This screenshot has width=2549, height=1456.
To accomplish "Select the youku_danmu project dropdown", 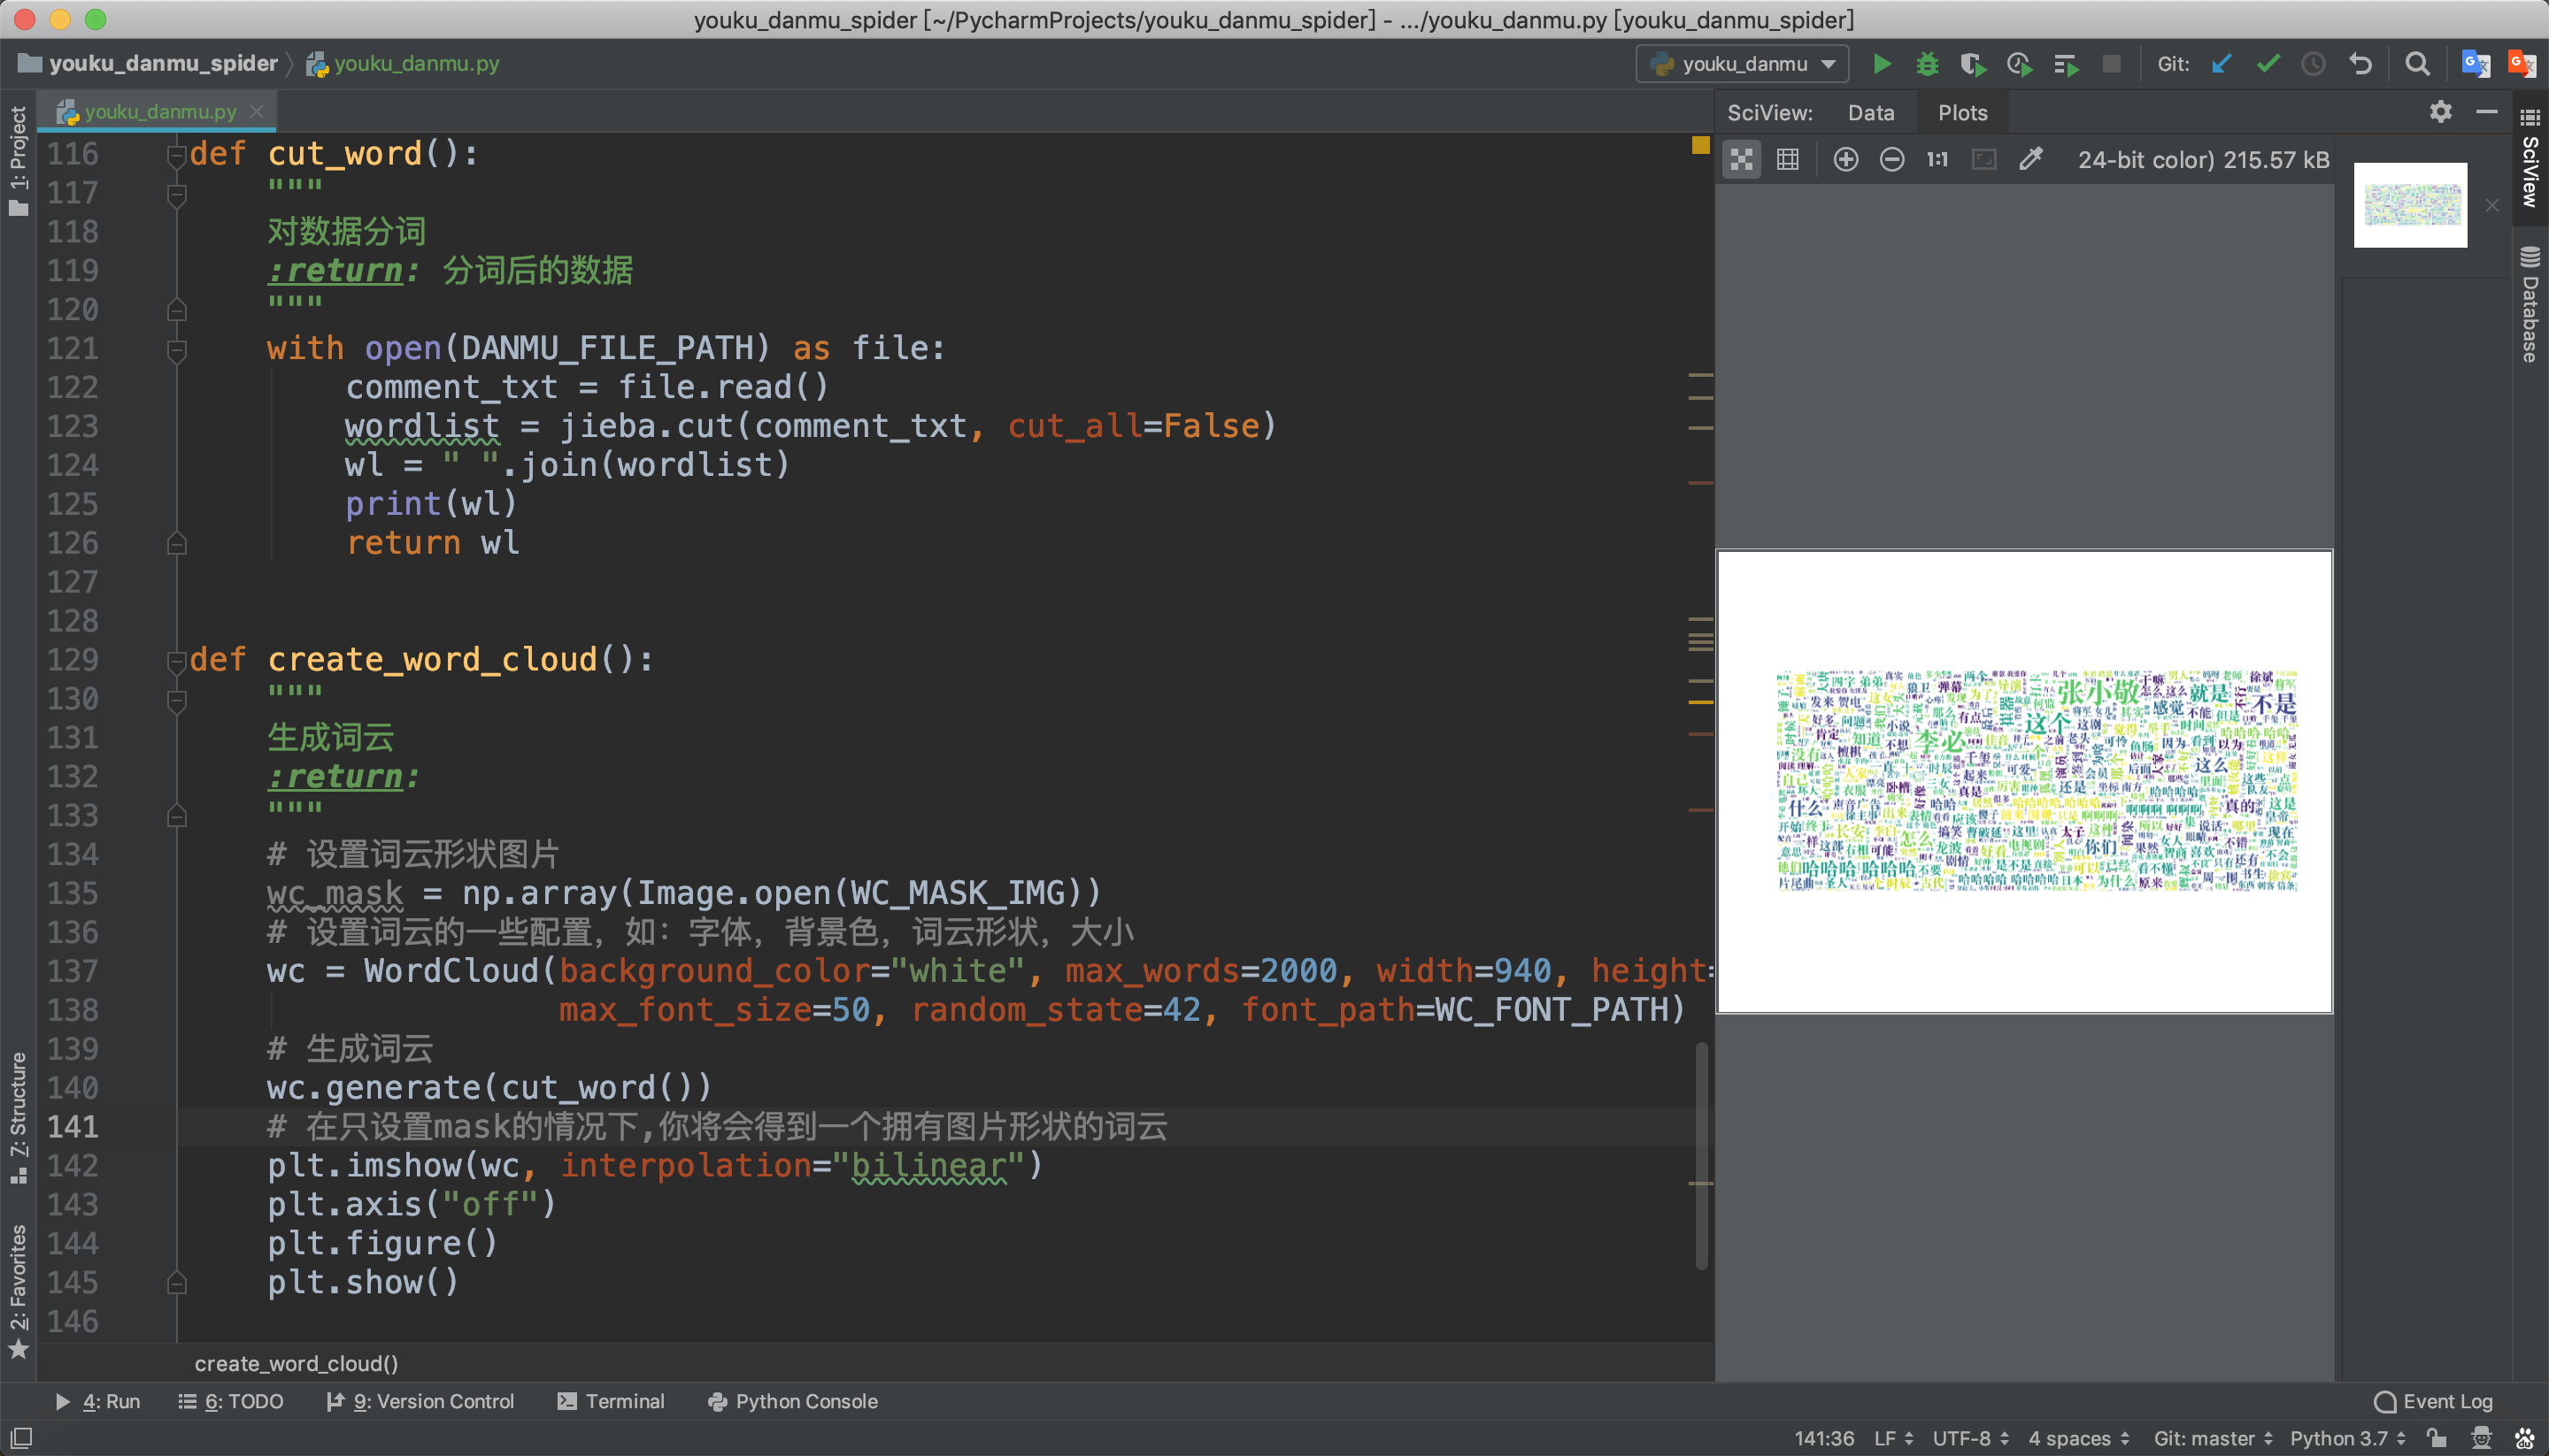I will coord(1738,63).
